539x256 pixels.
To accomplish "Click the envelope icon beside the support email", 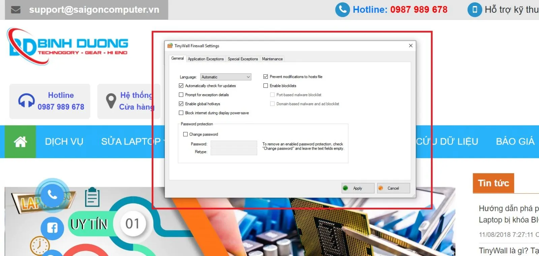I will click(x=16, y=10).
